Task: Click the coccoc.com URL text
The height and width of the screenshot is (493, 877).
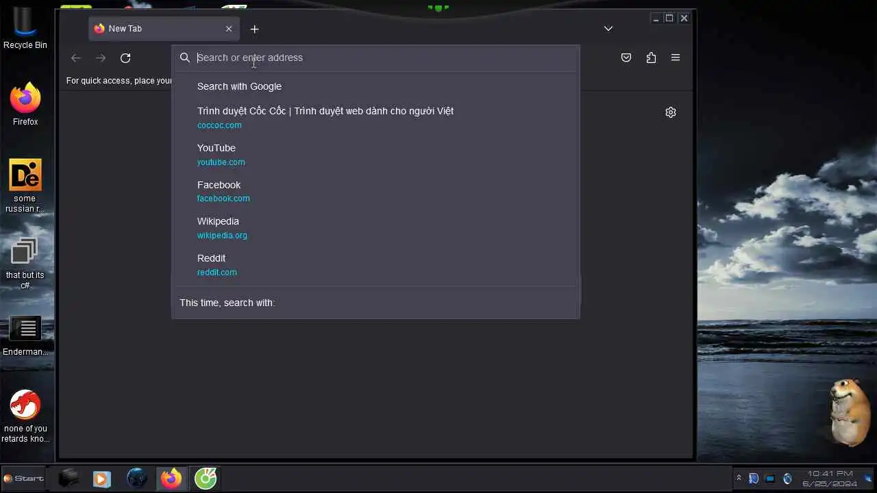Action: [219, 125]
